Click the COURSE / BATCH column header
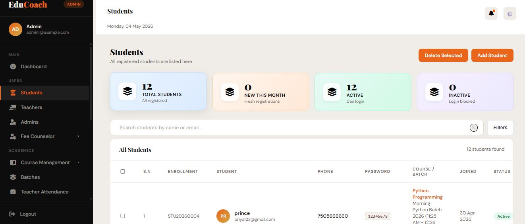The height and width of the screenshot is (224, 525). click(423, 172)
